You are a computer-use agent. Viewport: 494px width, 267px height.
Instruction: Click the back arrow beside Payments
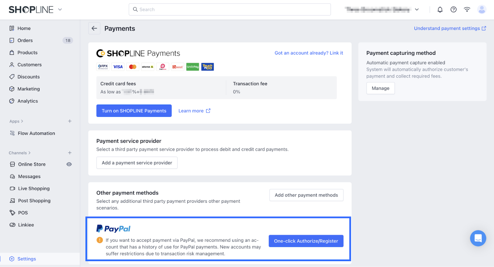[x=94, y=28]
